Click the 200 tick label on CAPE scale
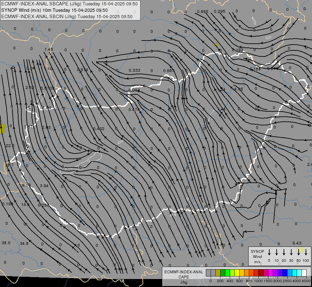This screenshot has width=312, height=287. [220, 281]
